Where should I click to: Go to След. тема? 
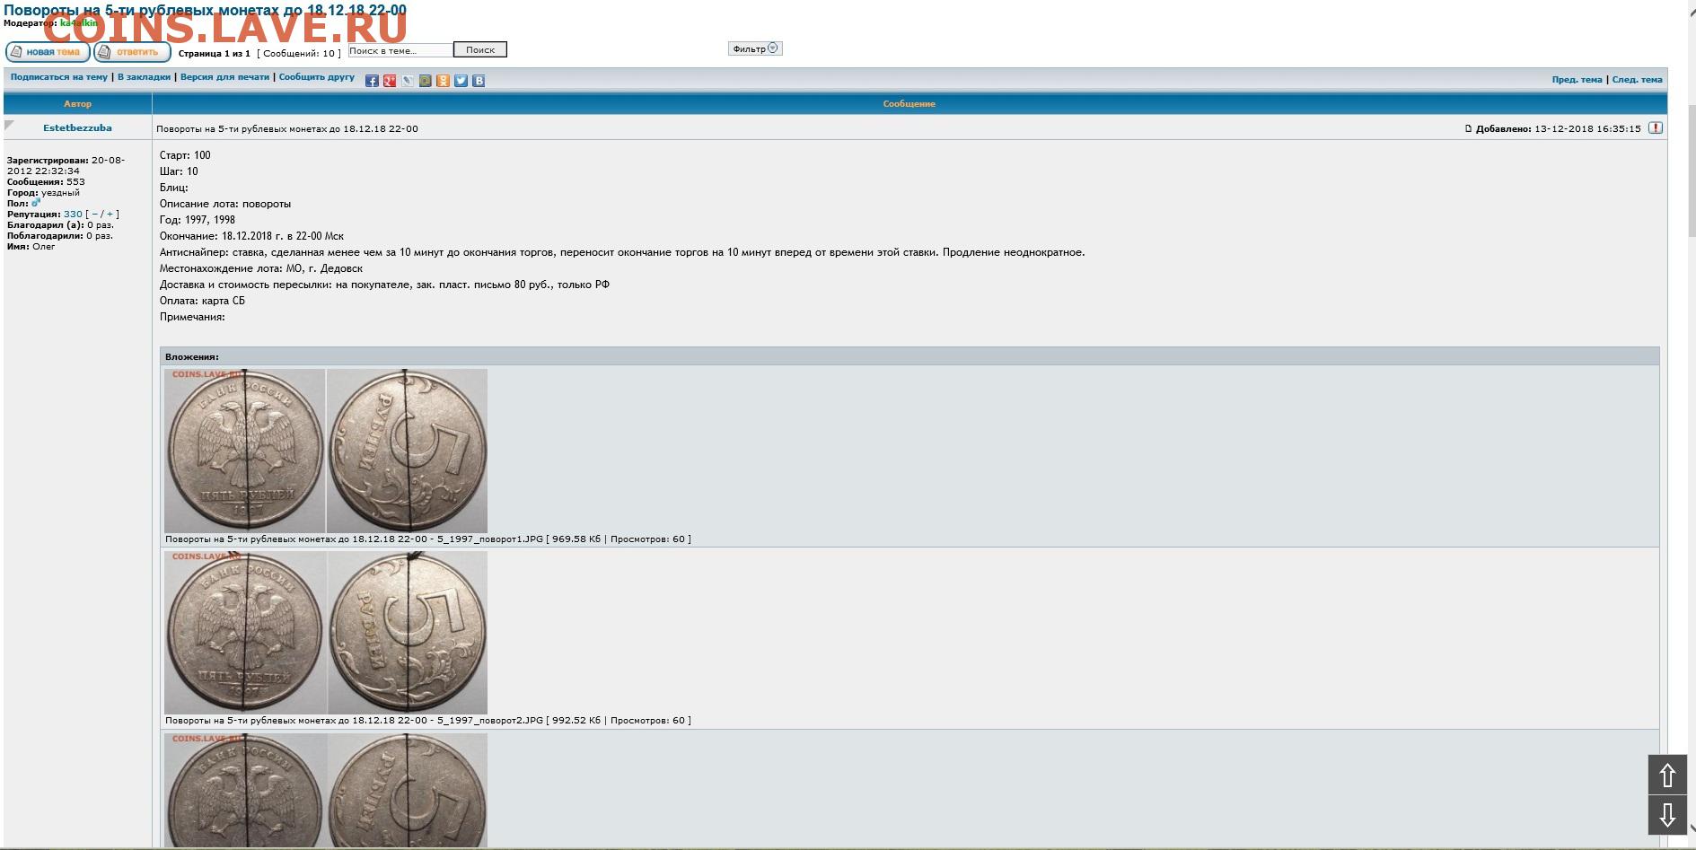click(x=1637, y=80)
